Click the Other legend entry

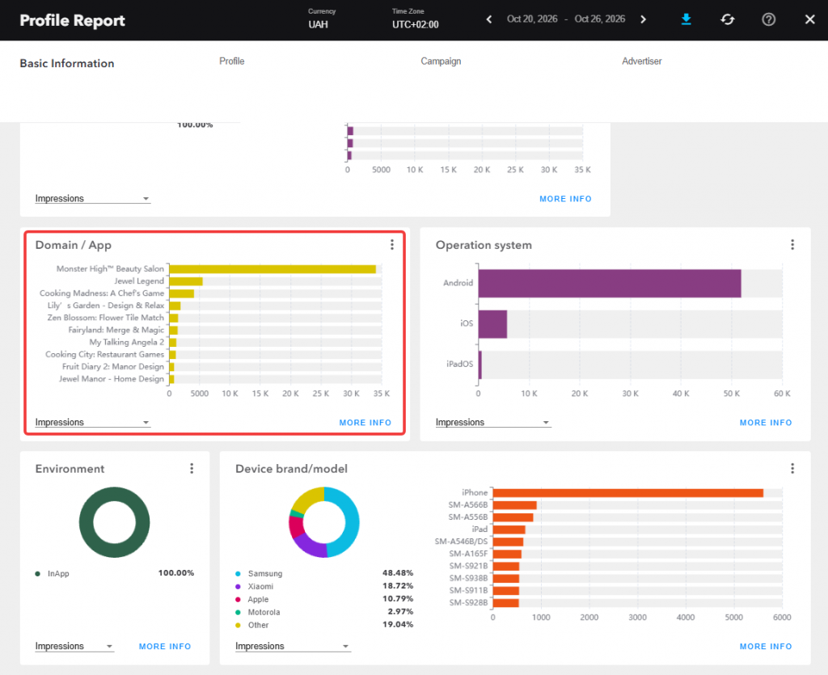258,625
